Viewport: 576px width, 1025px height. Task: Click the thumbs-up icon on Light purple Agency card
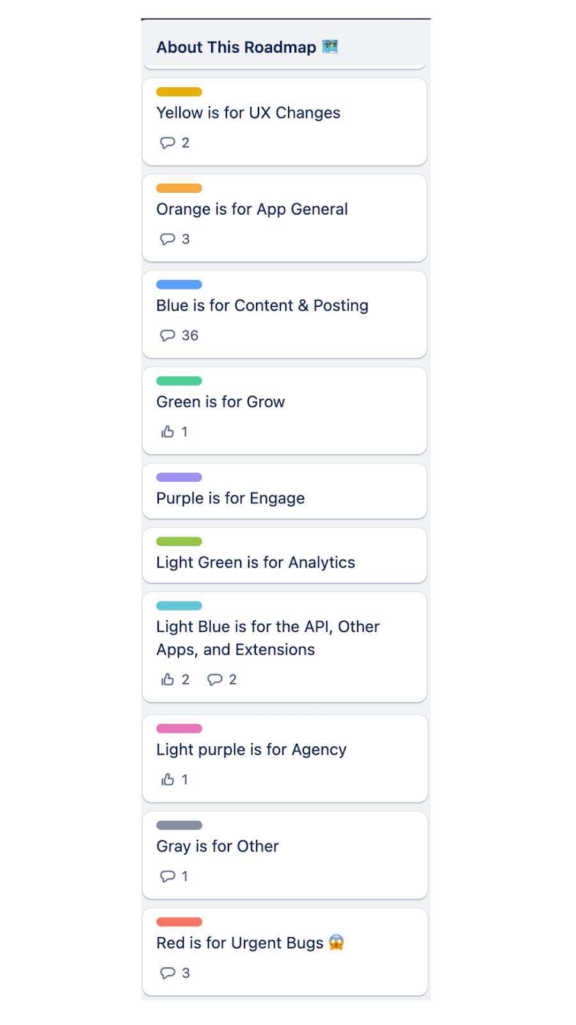tap(167, 780)
